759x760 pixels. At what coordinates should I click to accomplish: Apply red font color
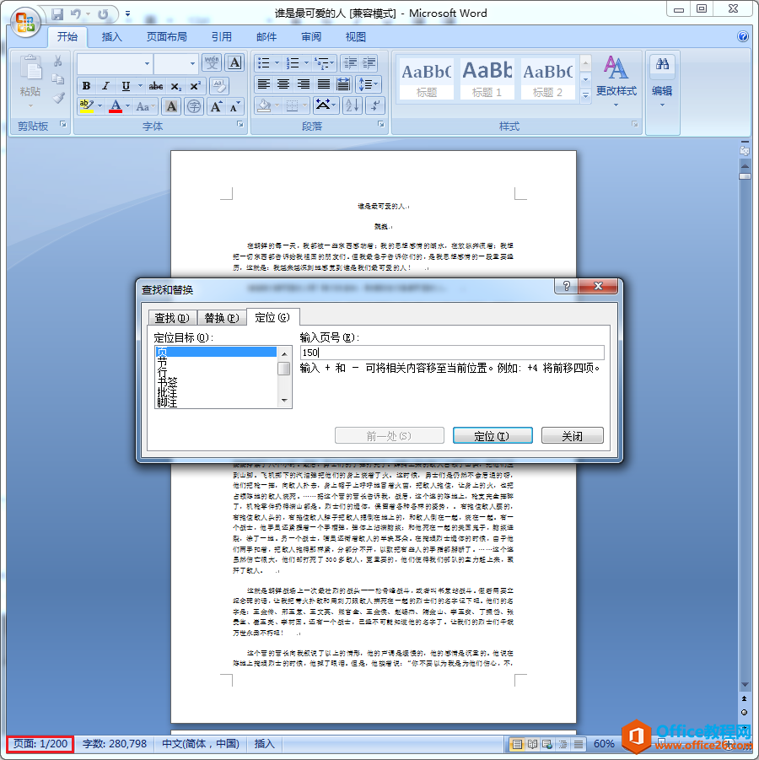click(116, 106)
